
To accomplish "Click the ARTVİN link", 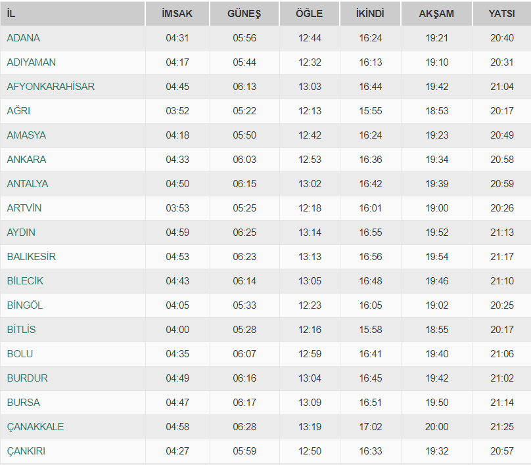I will point(24,208).
